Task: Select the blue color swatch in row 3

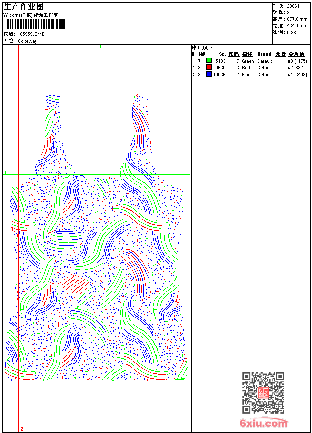Action: tap(209, 74)
